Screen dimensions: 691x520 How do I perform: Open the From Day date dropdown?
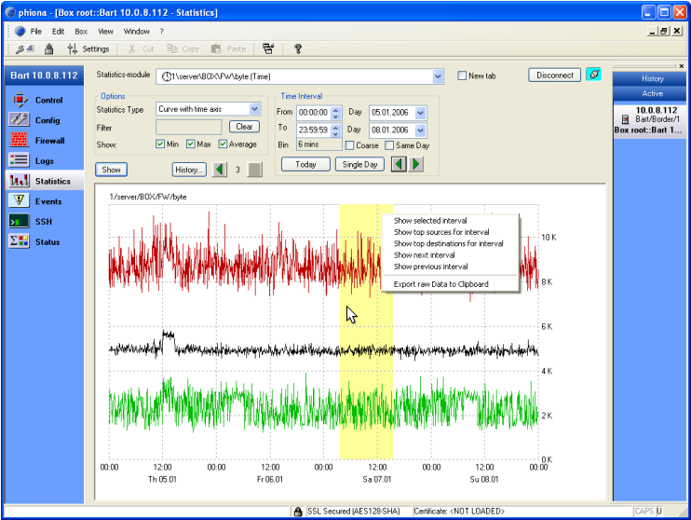click(420, 113)
